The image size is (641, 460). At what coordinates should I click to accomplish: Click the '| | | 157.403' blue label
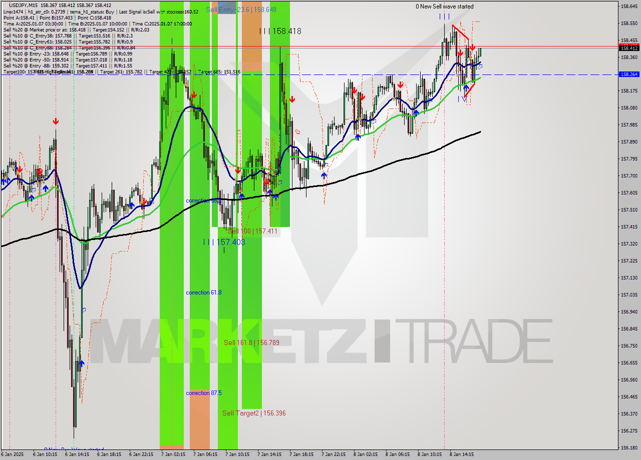tap(224, 242)
